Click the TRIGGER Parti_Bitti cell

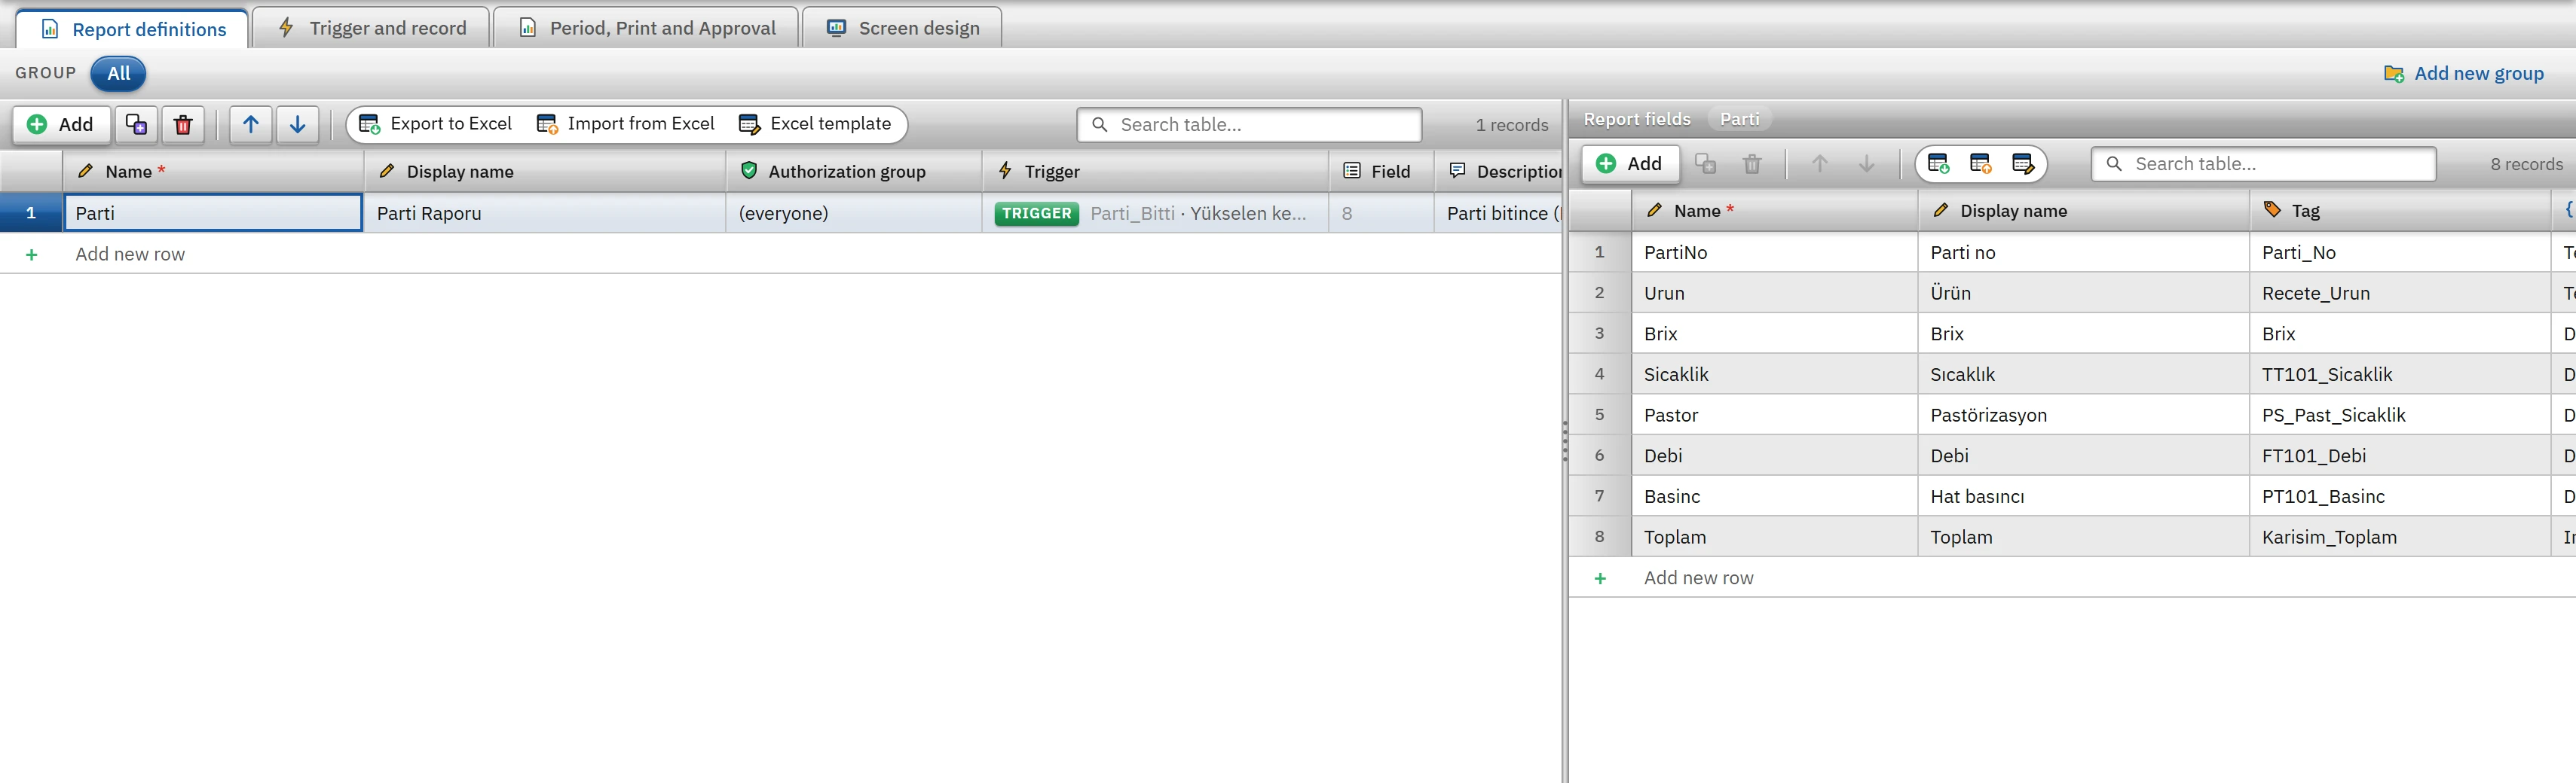[x=1155, y=213]
